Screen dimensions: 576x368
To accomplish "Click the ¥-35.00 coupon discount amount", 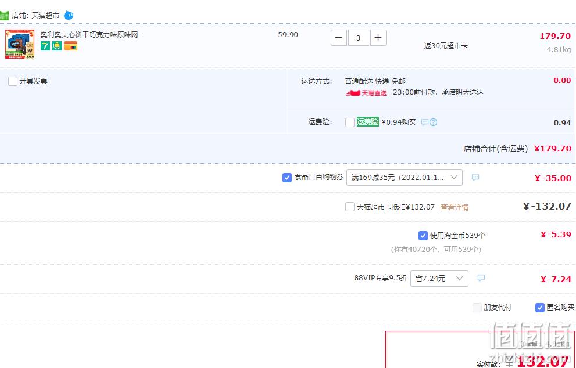I will click(x=553, y=178).
